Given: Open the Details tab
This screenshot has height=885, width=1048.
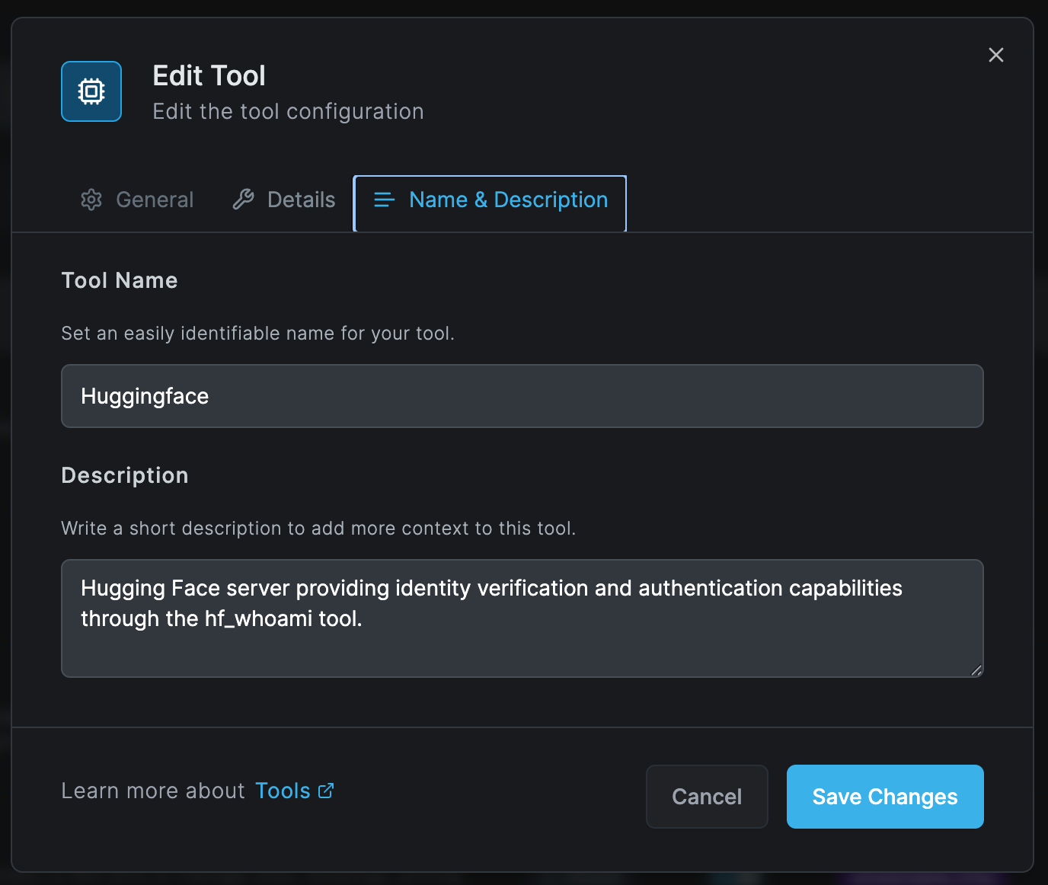Looking at the screenshot, I should point(300,199).
